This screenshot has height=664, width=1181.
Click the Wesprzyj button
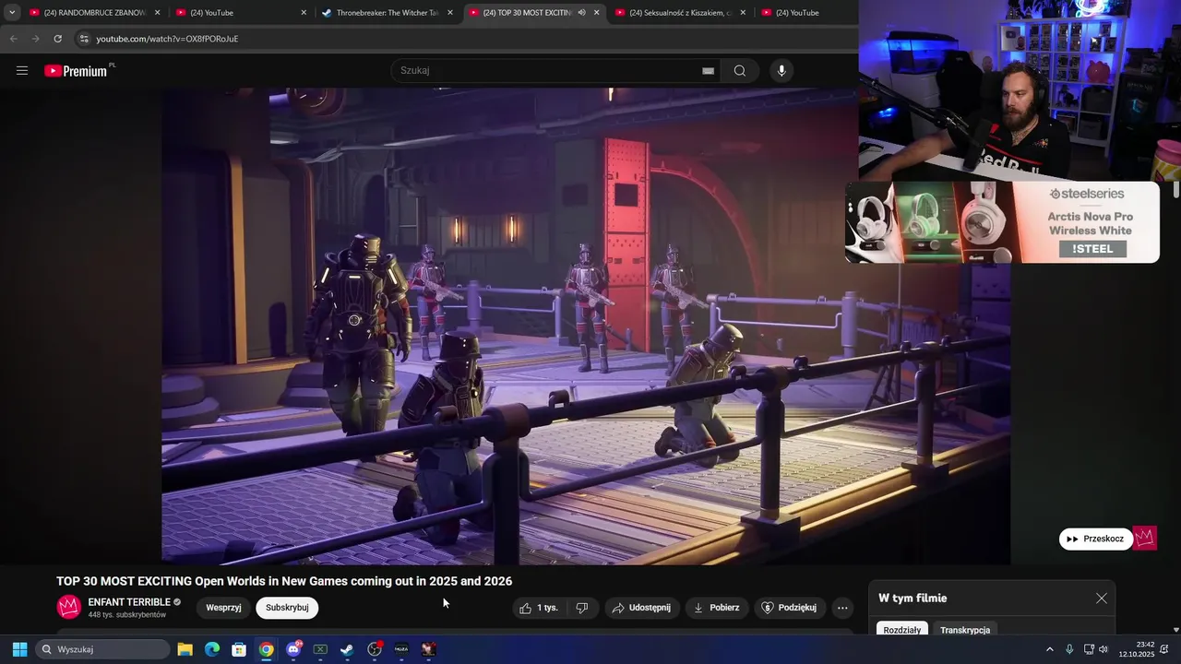click(x=223, y=608)
